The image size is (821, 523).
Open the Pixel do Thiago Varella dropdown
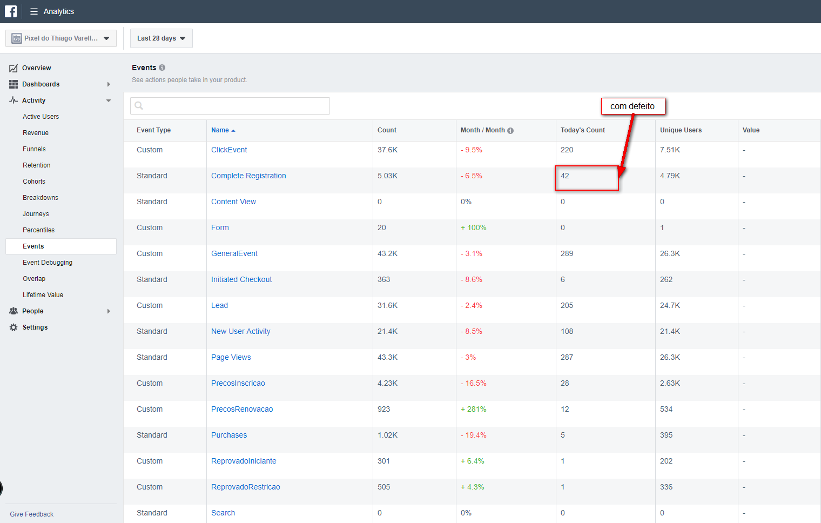tap(61, 38)
